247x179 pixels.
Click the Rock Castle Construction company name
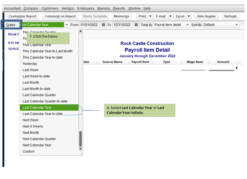pos(147,43)
